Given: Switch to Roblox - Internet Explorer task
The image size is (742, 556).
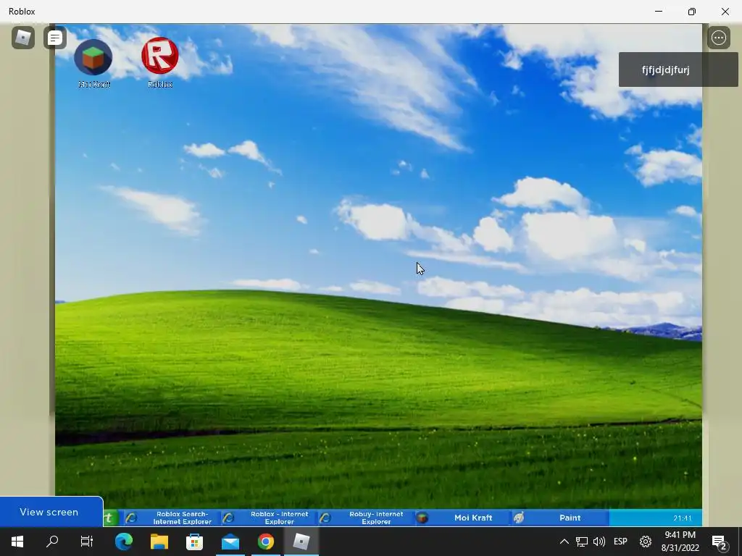Looking at the screenshot, I should click(x=269, y=518).
